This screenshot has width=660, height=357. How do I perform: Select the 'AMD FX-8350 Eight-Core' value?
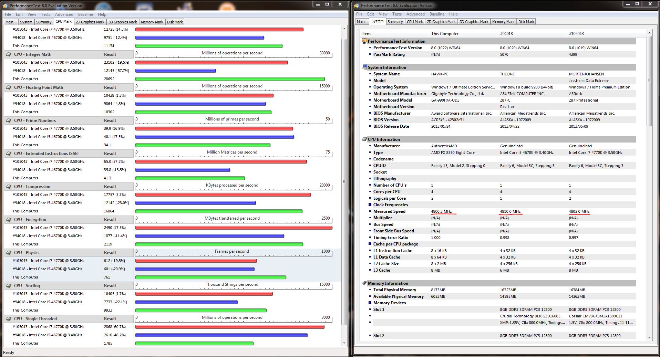pyautogui.click(x=453, y=153)
